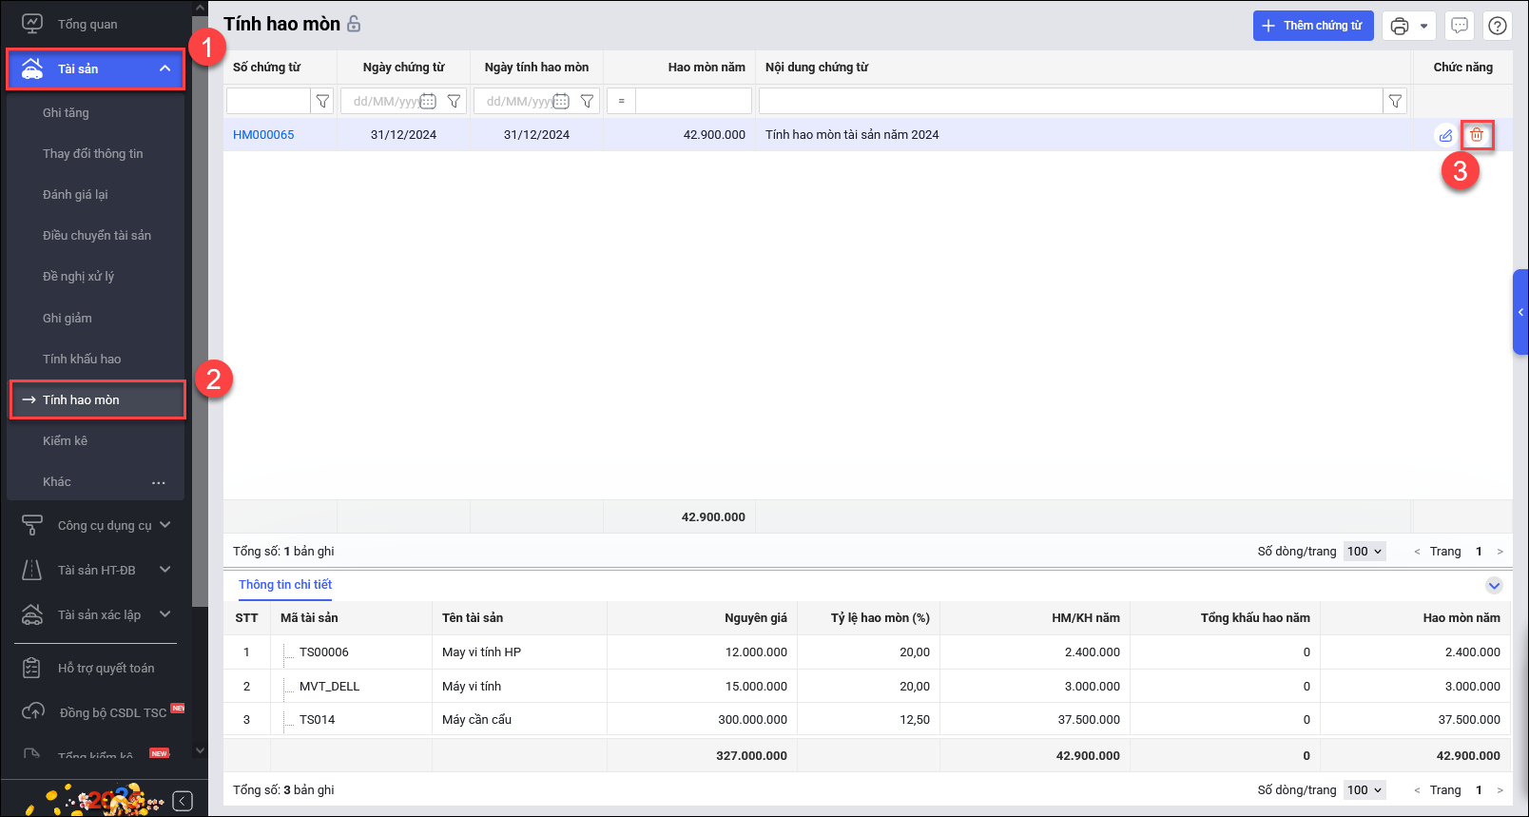Click the Nội dung chứng từ filter field
This screenshot has height=817, width=1529.
(1070, 101)
